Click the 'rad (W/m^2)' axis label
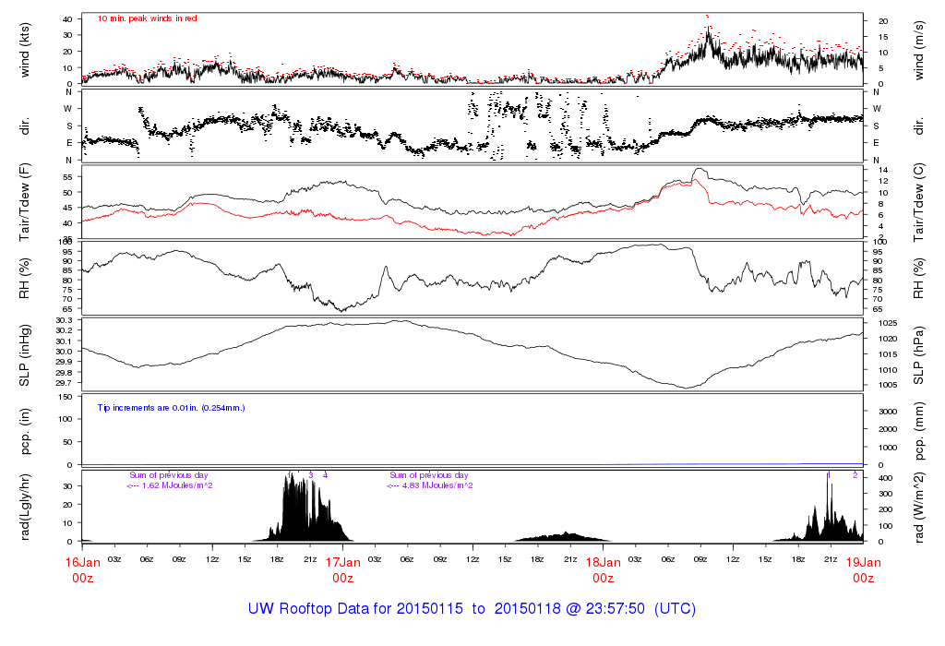 (918, 508)
